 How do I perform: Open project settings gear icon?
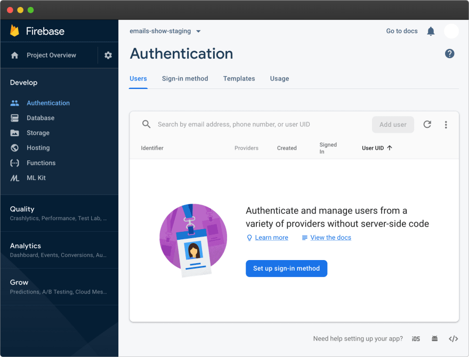tap(108, 55)
